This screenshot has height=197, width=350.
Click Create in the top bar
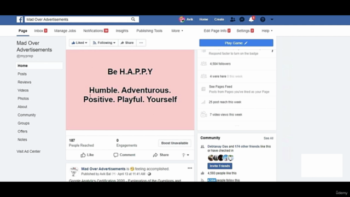pos(219,20)
